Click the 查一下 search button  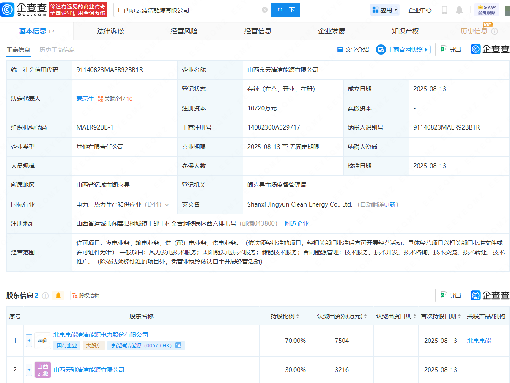285,10
